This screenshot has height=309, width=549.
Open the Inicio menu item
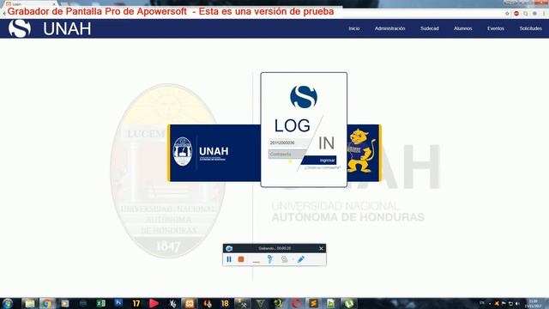pyautogui.click(x=354, y=28)
